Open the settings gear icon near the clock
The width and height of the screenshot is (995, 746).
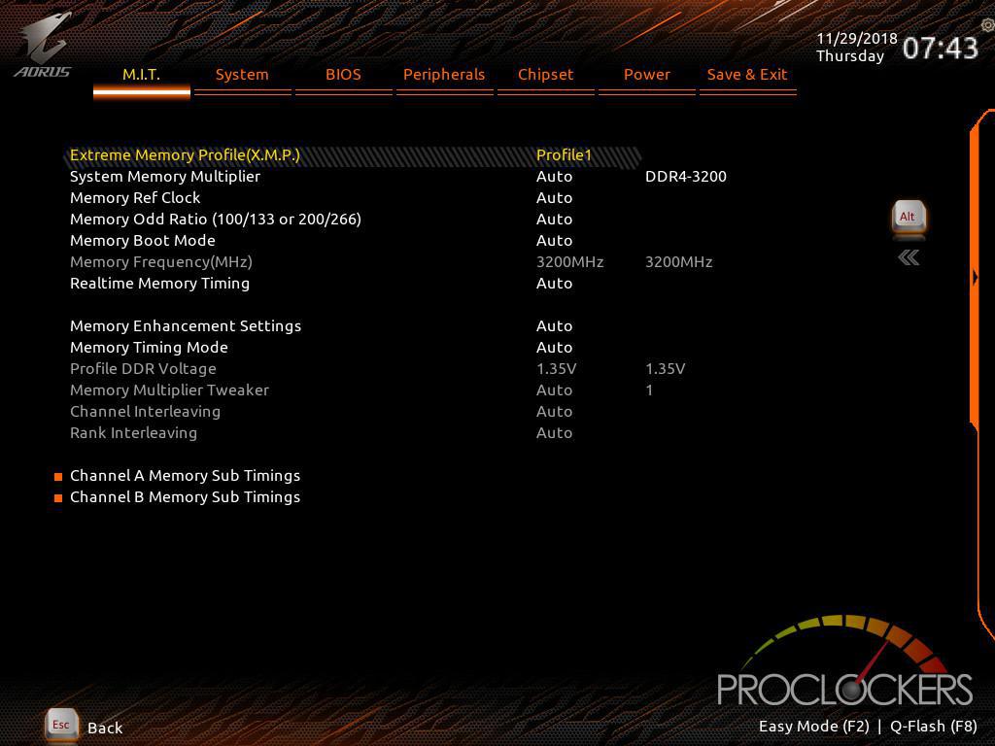[x=987, y=25]
